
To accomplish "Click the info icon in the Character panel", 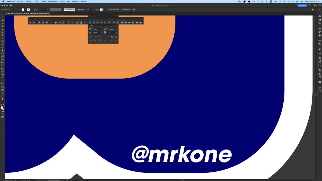I will [116, 37].
